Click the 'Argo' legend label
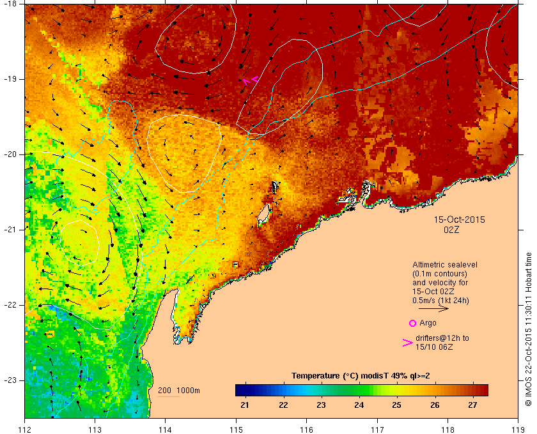This screenshot has height=434, width=537. point(428,323)
